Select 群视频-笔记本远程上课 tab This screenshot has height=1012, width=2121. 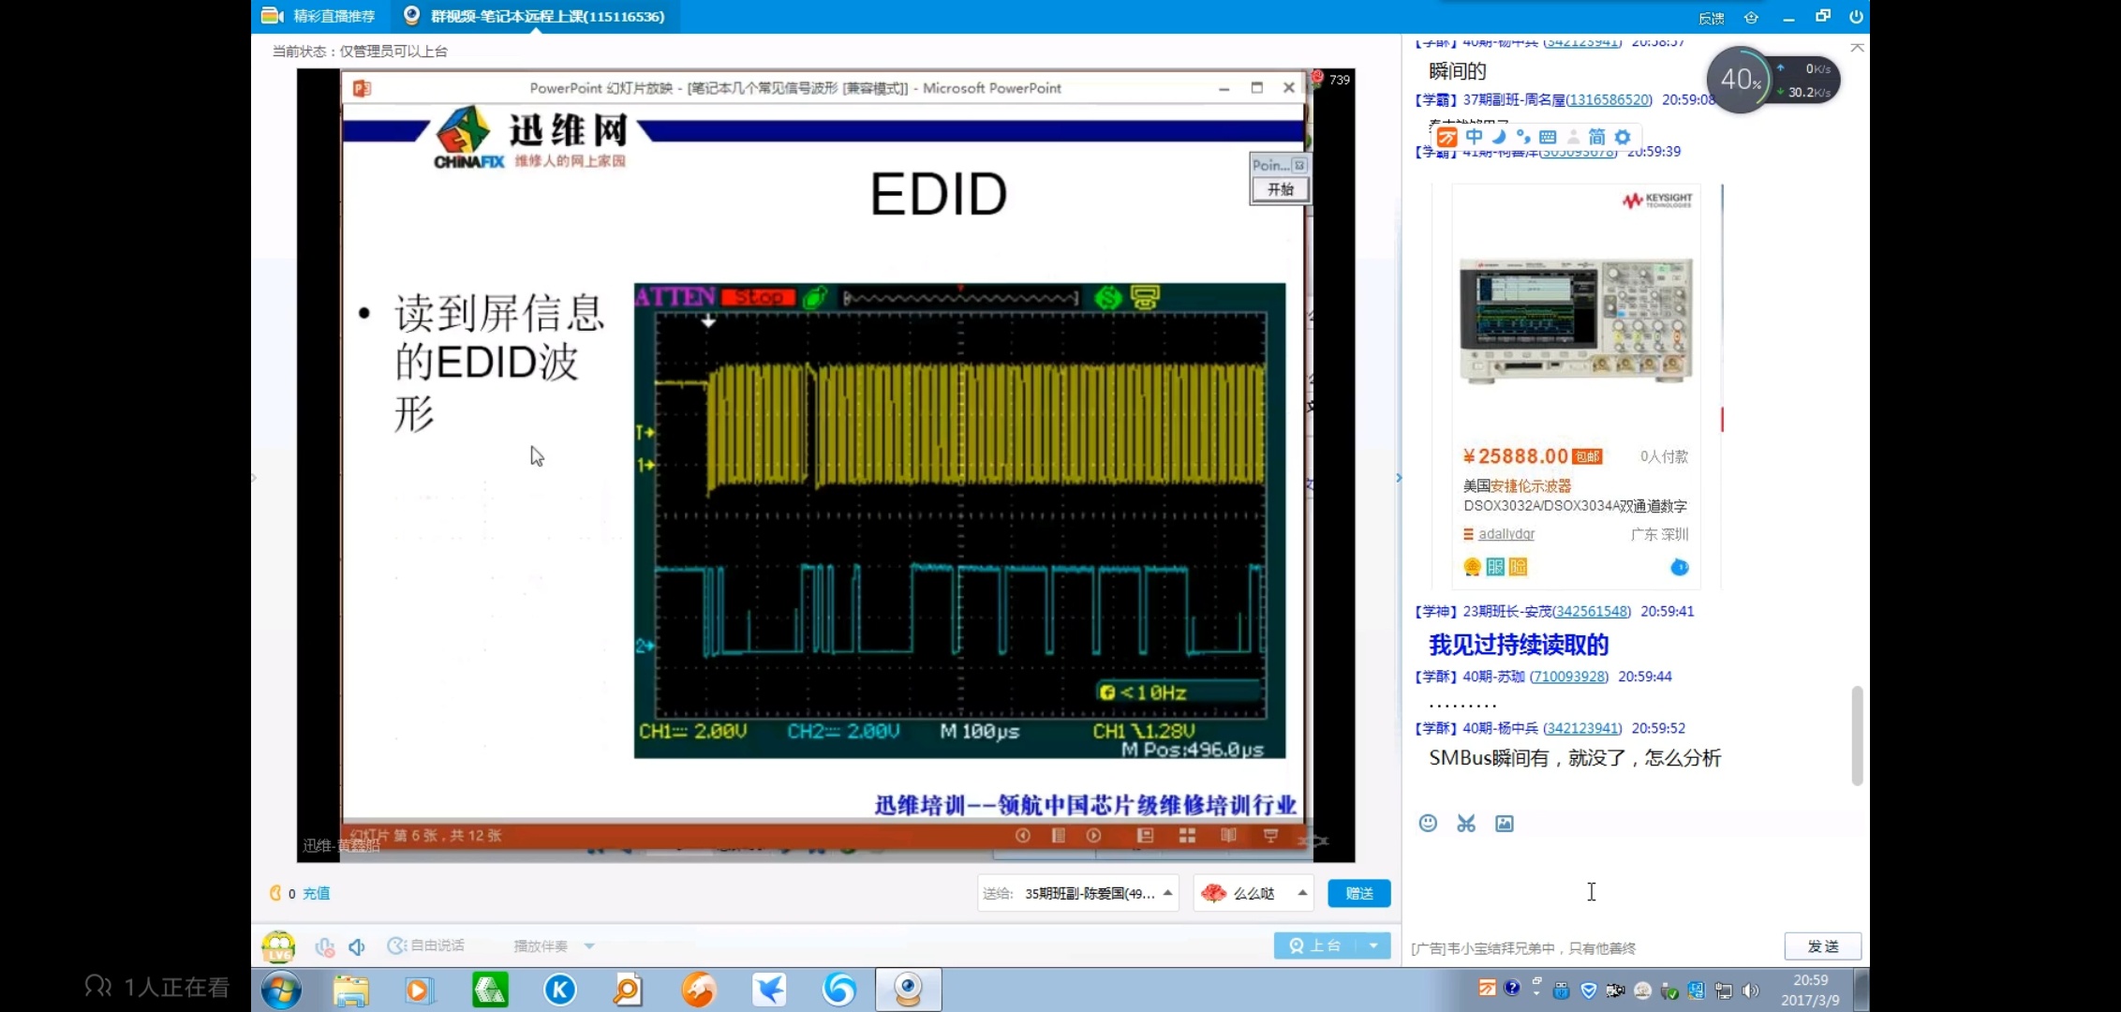click(x=536, y=16)
